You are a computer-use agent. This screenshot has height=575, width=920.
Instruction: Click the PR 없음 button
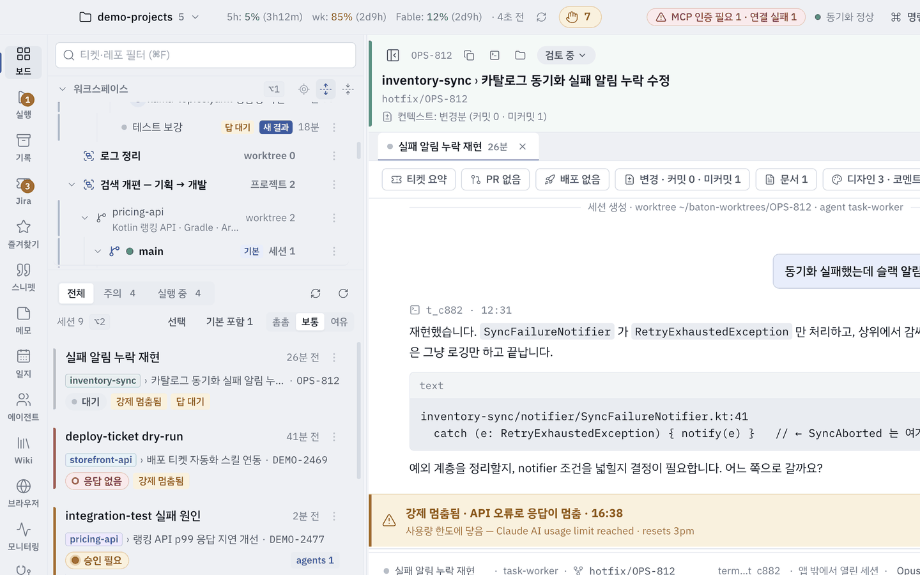495,180
